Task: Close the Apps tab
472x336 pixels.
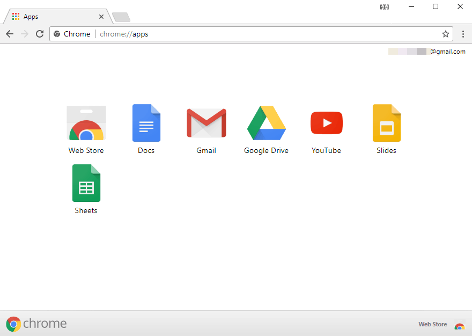Action: click(x=101, y=17)
